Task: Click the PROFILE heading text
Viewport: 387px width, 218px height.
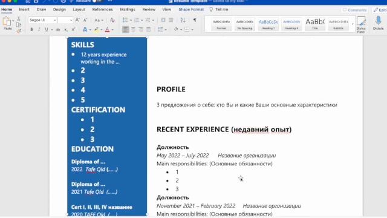Action: tap(171, 89)
